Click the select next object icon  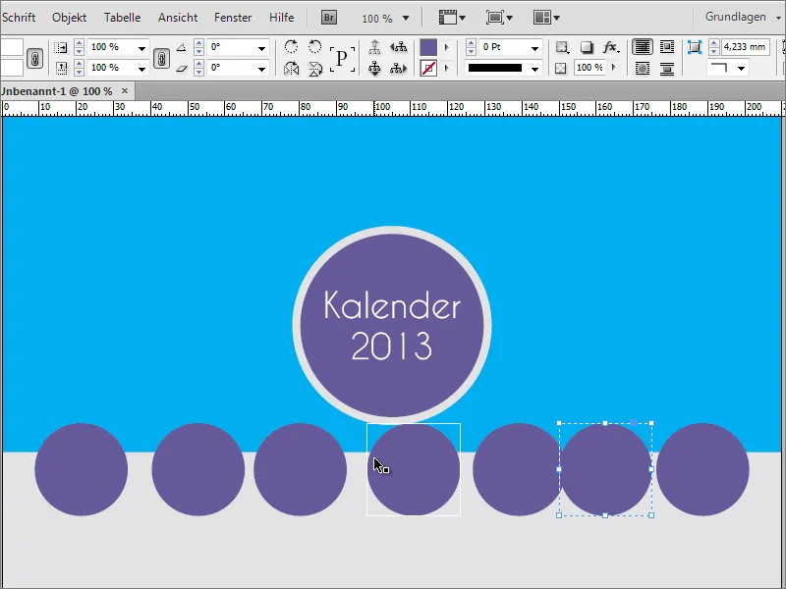(x=399, y=68)
